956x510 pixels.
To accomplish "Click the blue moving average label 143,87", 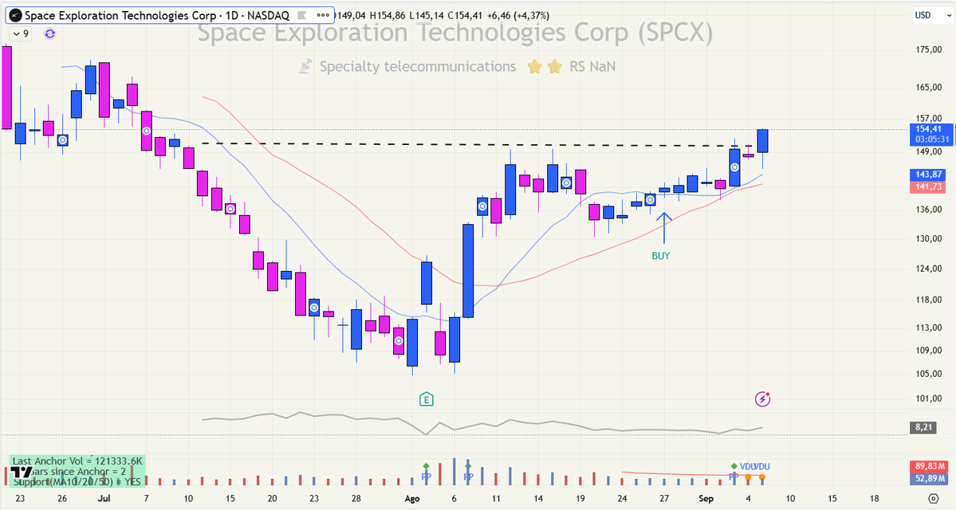I will point(929,175).
